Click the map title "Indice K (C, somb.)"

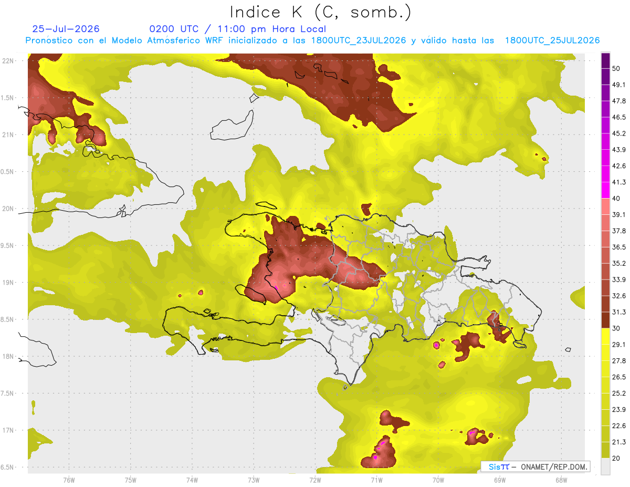(x=321, y=12)
